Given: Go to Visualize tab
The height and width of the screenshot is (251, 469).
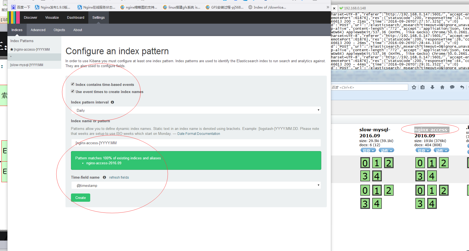Looking at the screenshot, I should tap(52, 18).
